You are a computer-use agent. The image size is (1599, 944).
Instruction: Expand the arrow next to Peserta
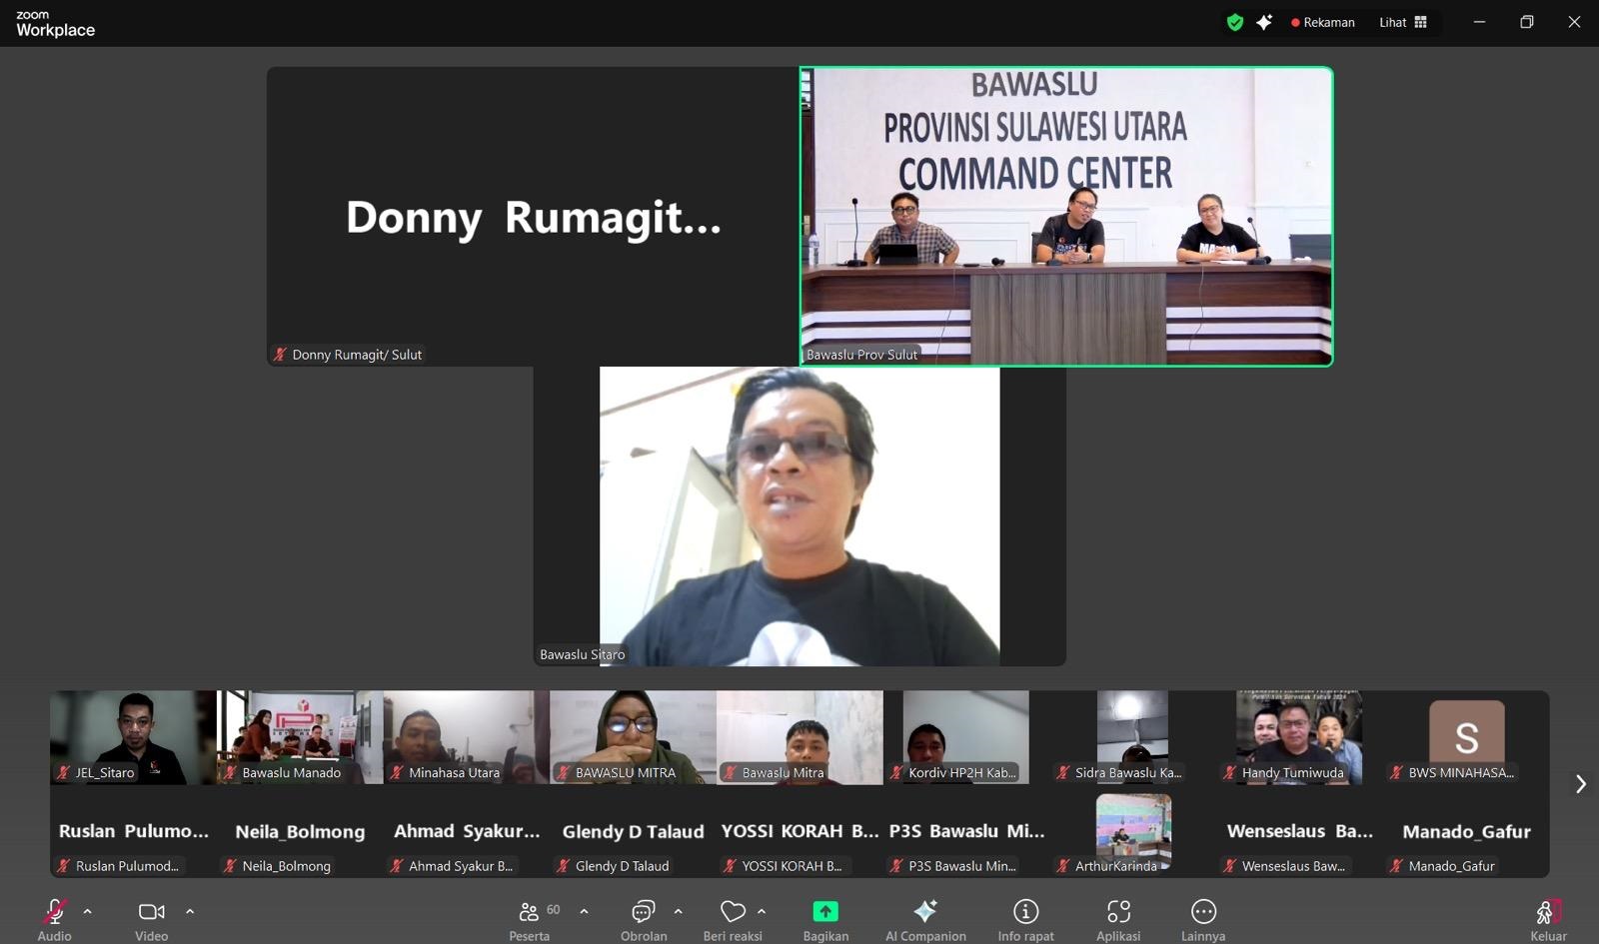(584, 911)
